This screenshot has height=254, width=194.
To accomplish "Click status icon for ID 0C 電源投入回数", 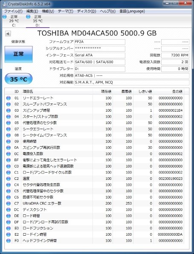I will pyautogui.click(x=9, y=154).
